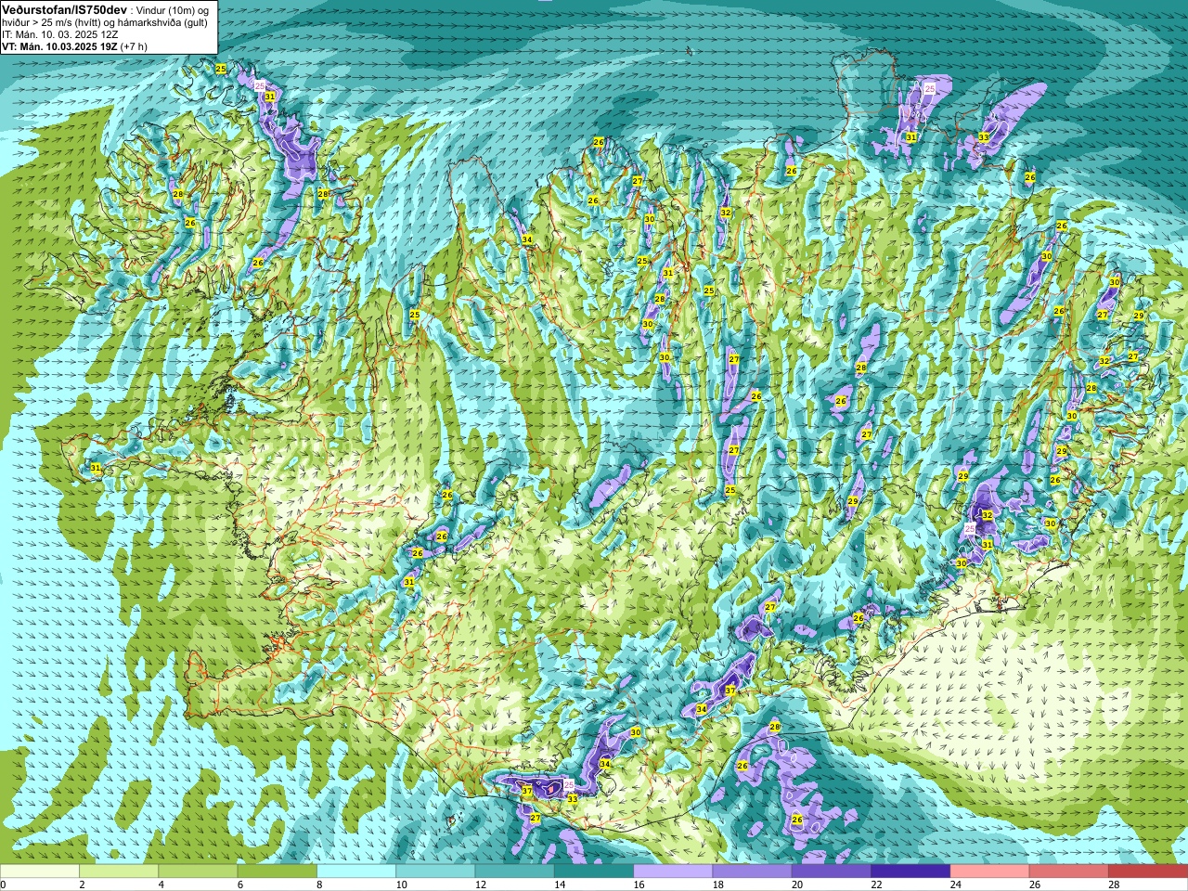The width and height of the screenshot is (1188, 891).
Task: Click the legend scale tick label "6"
Action: [240, 885]
